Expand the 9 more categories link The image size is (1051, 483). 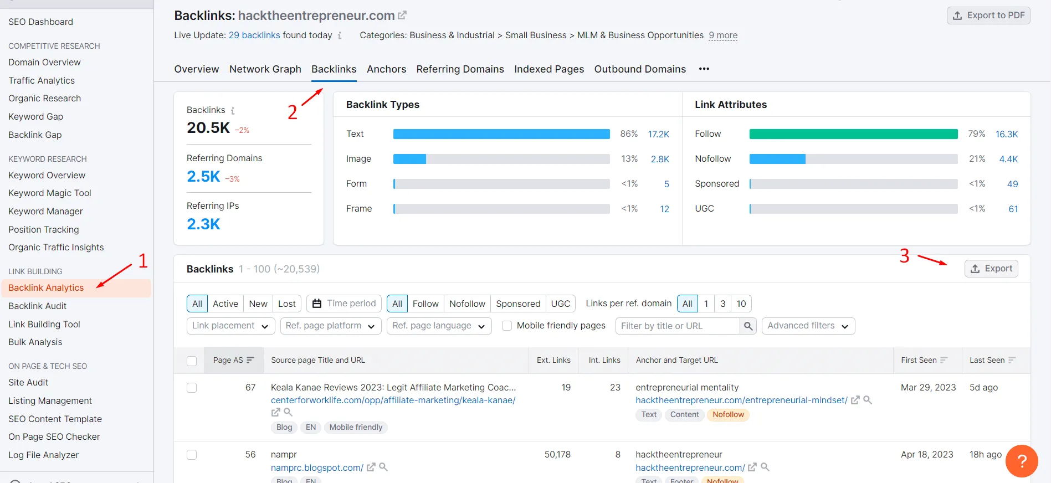point(723,35)
